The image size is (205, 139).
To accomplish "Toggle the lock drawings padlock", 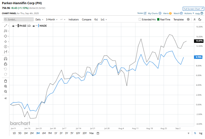I will coord(5,64).
